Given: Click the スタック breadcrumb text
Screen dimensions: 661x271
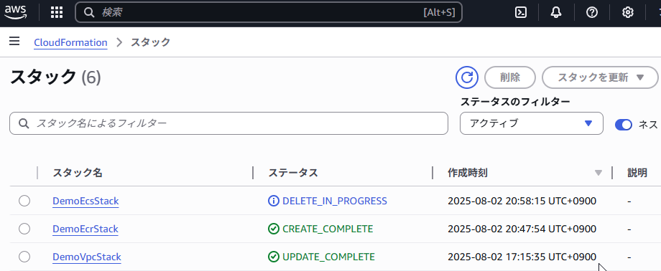Looking at the screenshot, I should tap(150, 42).
